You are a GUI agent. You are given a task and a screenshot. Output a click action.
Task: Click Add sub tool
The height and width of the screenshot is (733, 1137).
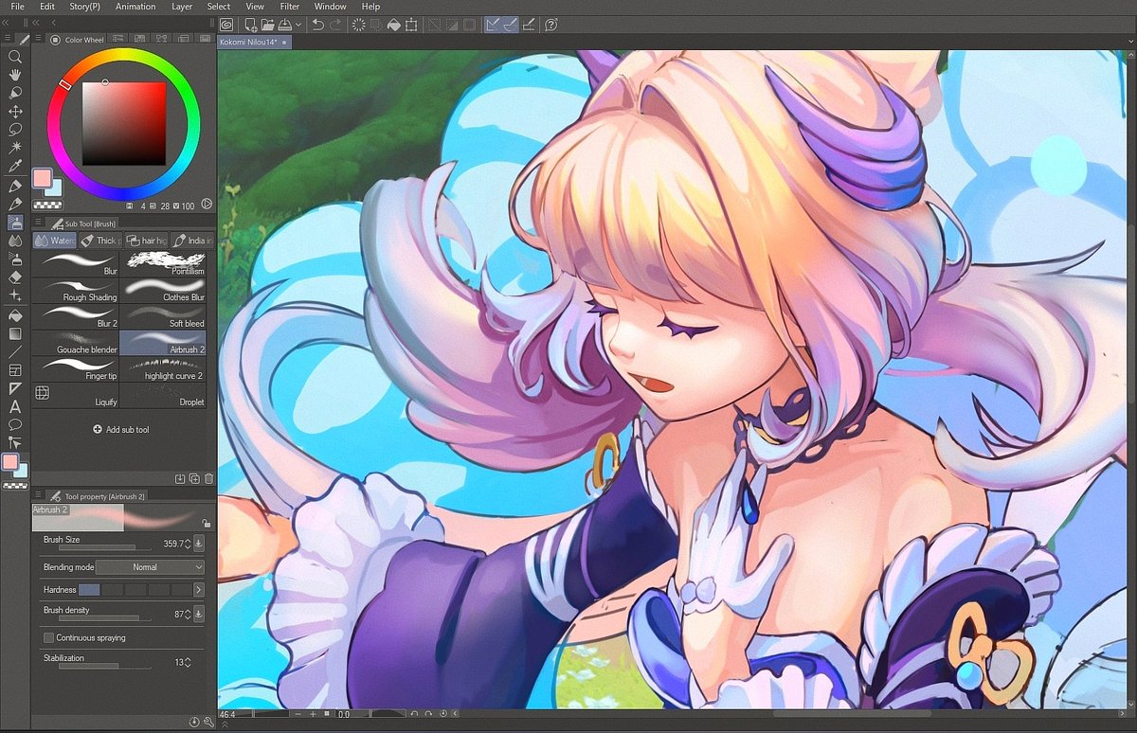click(x=121, y=430)
